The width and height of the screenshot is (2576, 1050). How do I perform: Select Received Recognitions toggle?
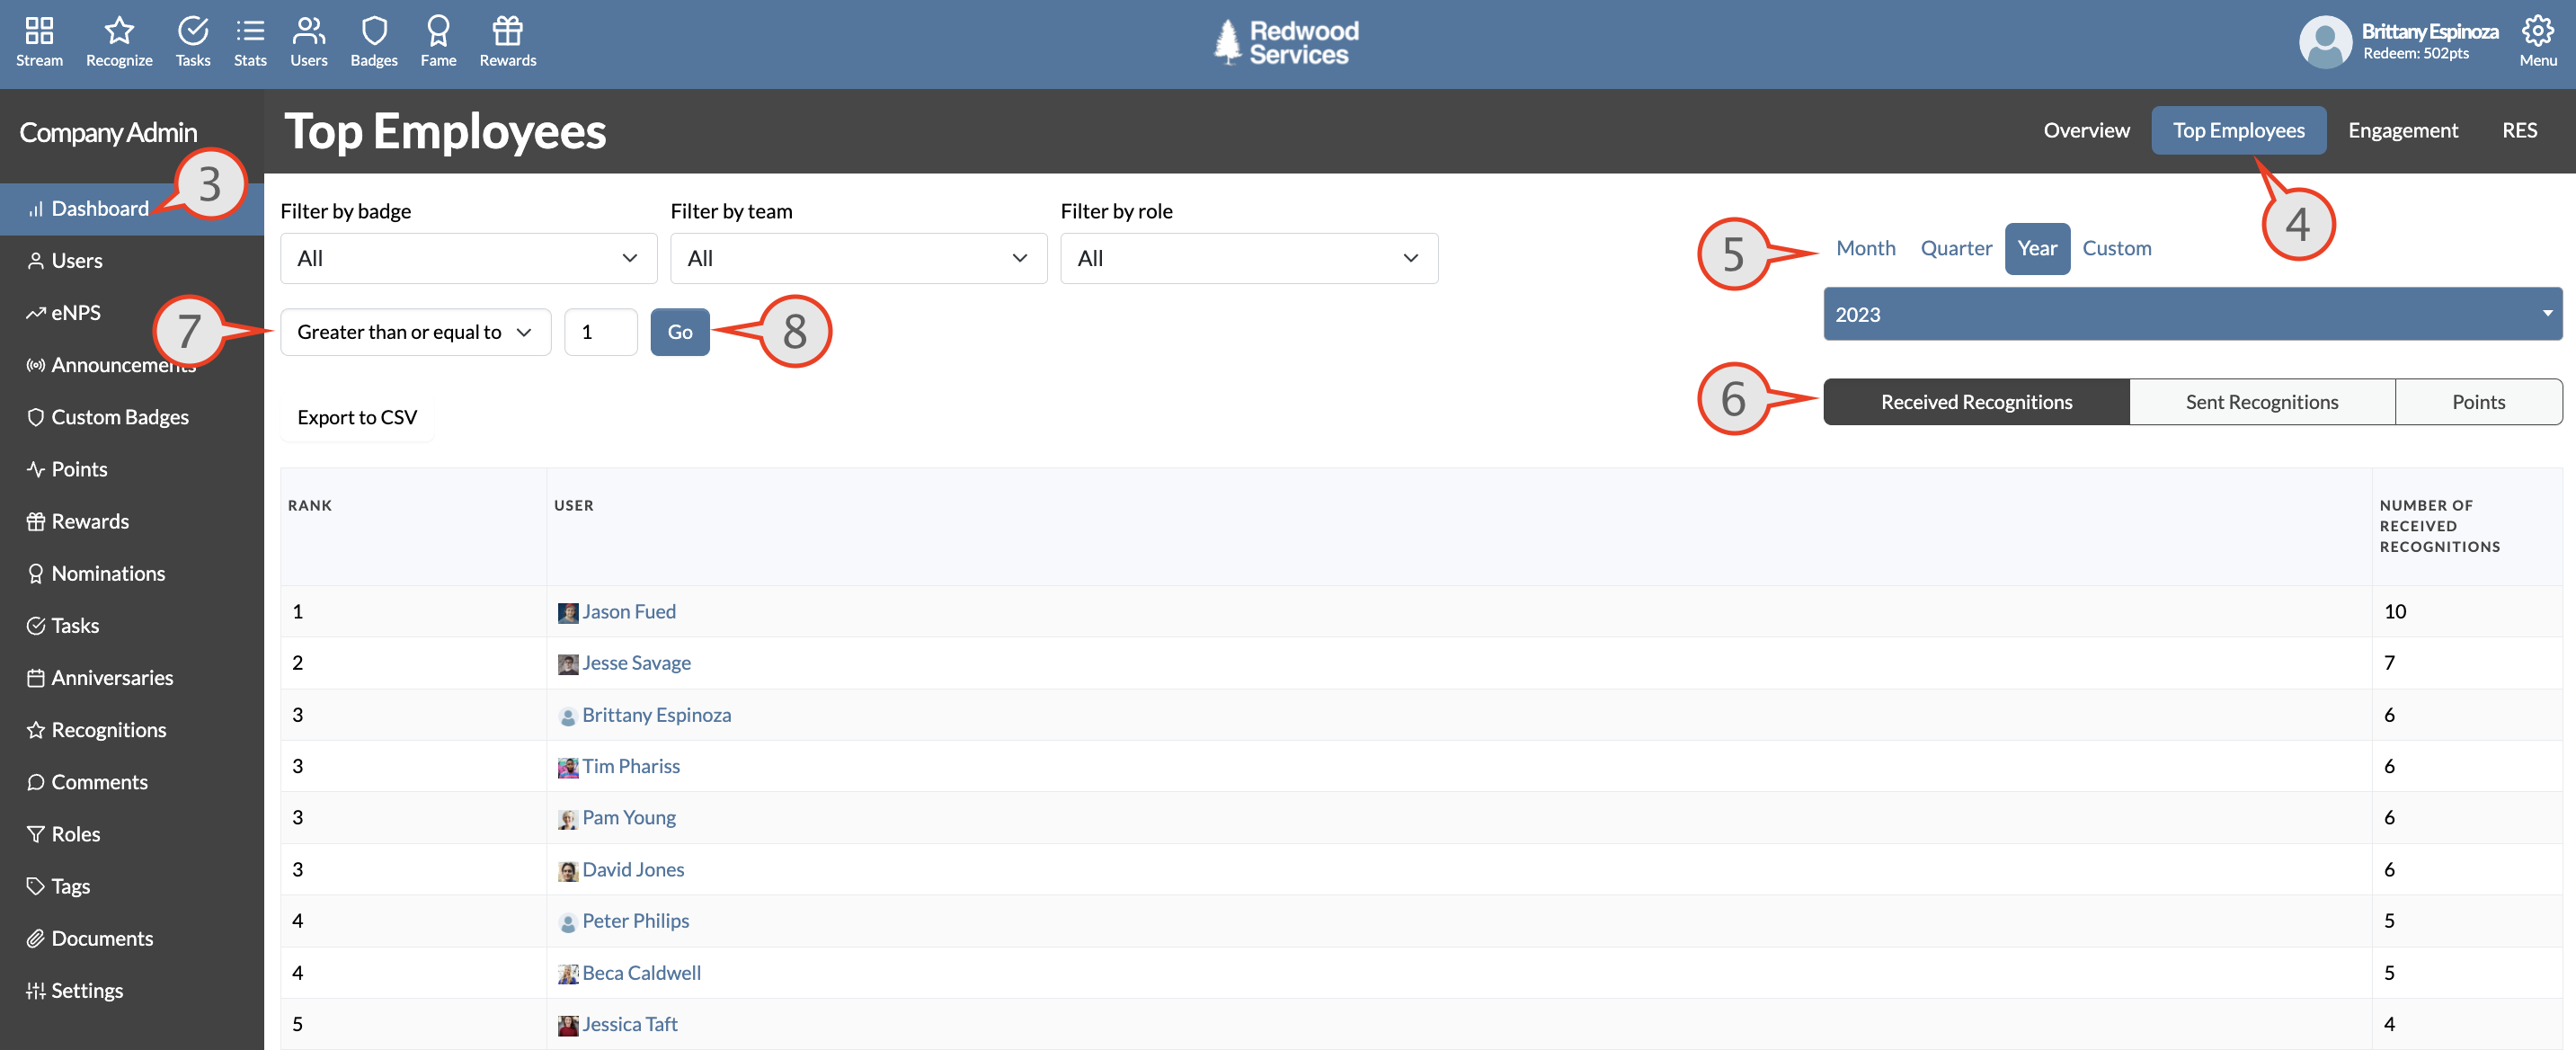(1976, 401)
